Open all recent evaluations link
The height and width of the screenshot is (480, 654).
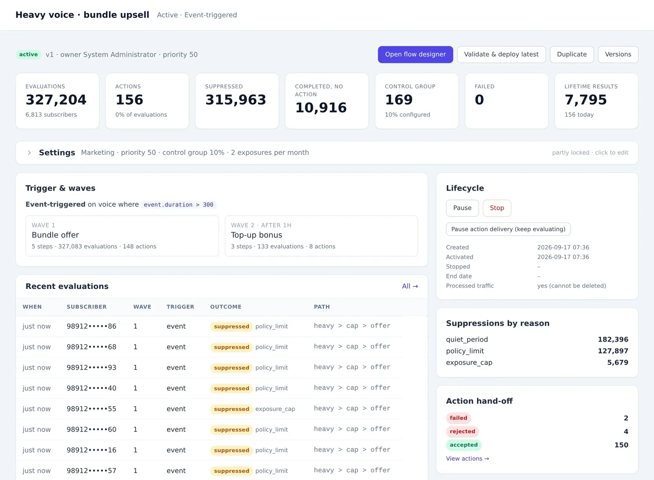click(x=410, y=286)
